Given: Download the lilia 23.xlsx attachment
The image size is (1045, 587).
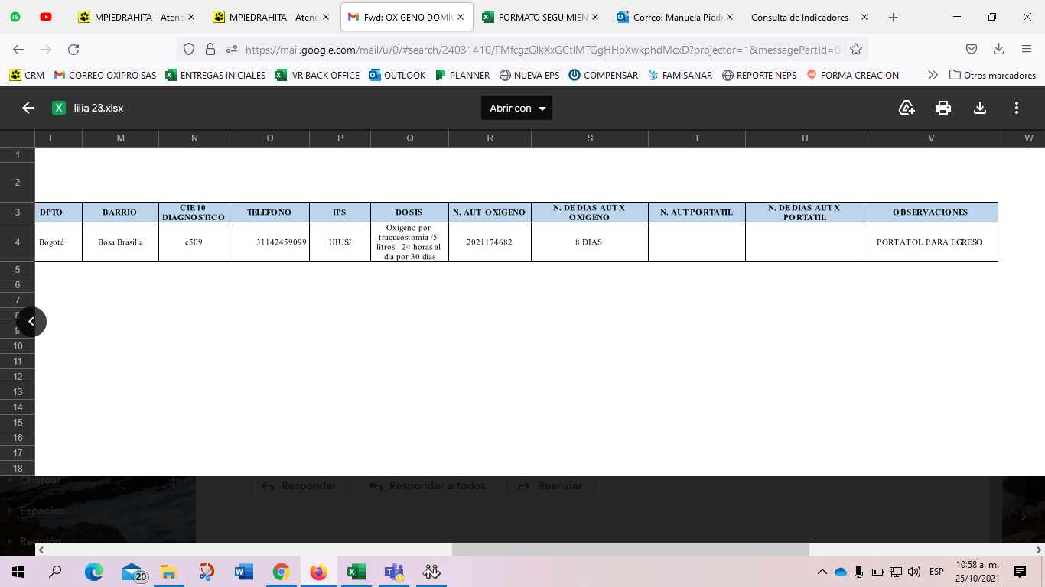Looking at the screenshot, I should 980,108.
